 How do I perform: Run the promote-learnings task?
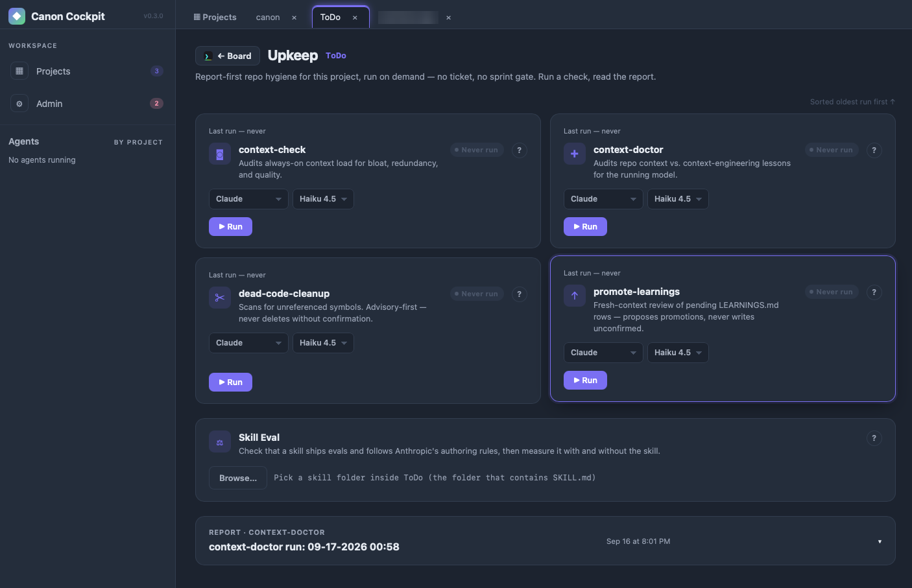pyautogui.click(x=585, y=381)
